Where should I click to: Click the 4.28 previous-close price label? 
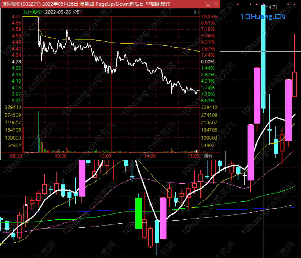click(x=16, y=62)
